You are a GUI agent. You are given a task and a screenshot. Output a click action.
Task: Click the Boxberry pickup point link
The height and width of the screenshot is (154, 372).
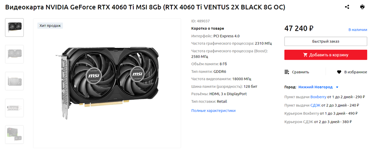[318, 97]
